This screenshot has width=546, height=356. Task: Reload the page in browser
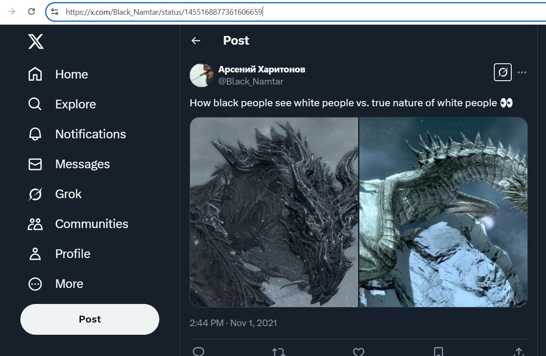pos(31,12)
